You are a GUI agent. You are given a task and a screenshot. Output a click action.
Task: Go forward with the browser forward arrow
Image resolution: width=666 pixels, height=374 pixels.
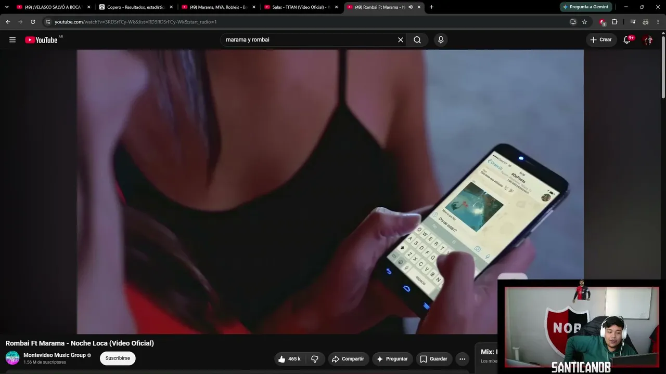coord(20,22)
